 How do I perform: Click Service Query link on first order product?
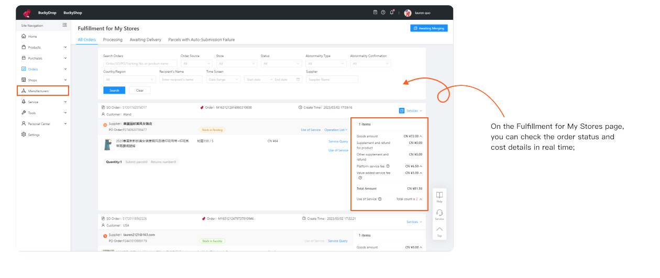338,141
